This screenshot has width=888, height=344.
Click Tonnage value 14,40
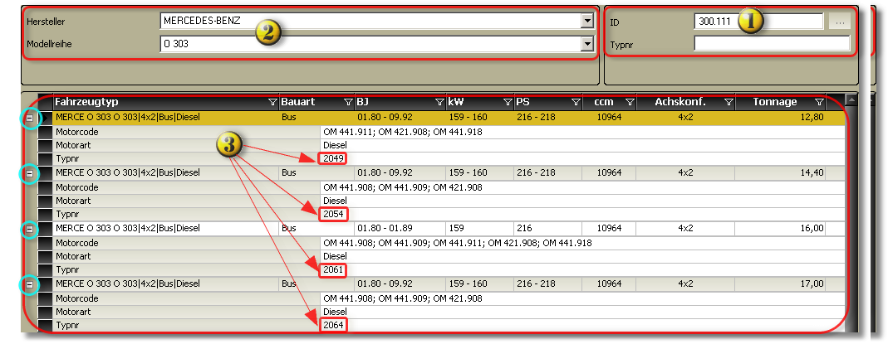point(812,173)
